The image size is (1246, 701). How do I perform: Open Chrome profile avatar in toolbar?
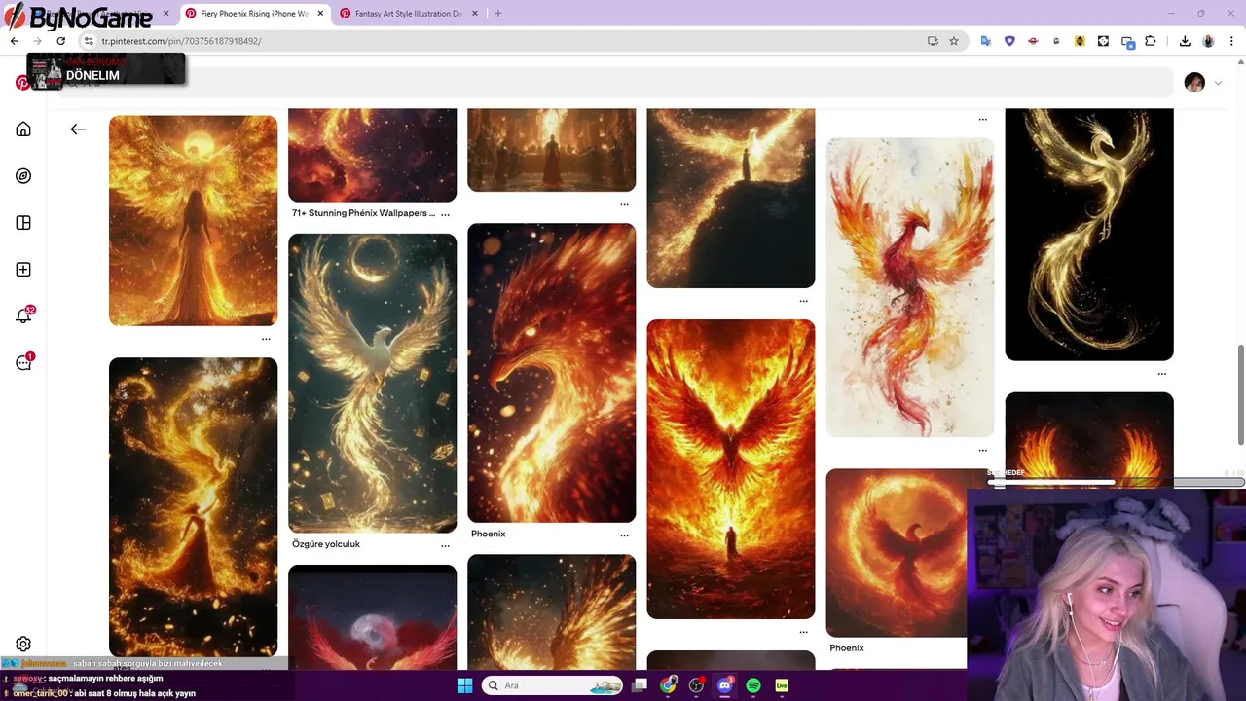[1208, 41]
